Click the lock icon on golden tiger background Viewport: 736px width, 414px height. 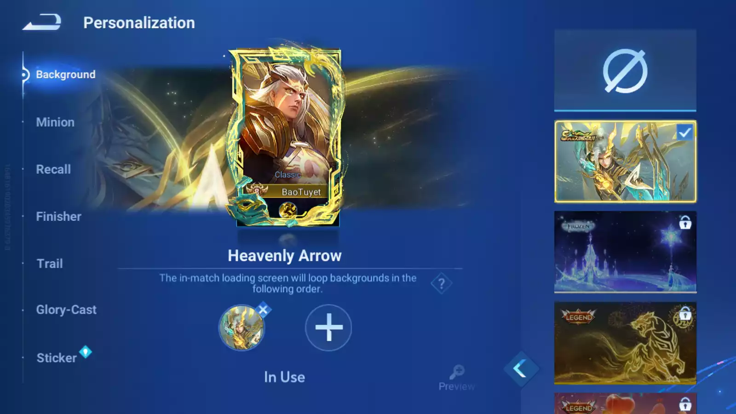point(685,313)
